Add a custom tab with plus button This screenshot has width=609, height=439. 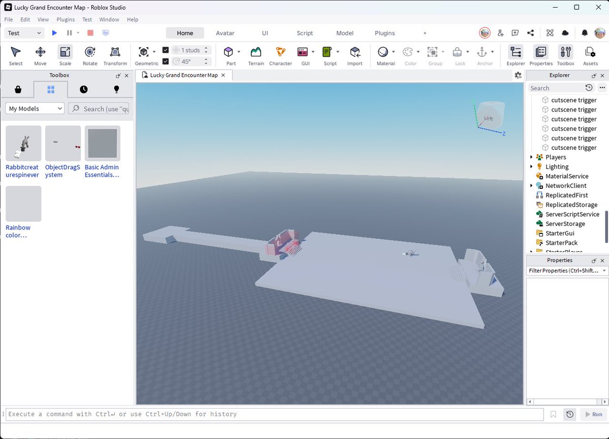pyautogui.click(x=425, y=33)
